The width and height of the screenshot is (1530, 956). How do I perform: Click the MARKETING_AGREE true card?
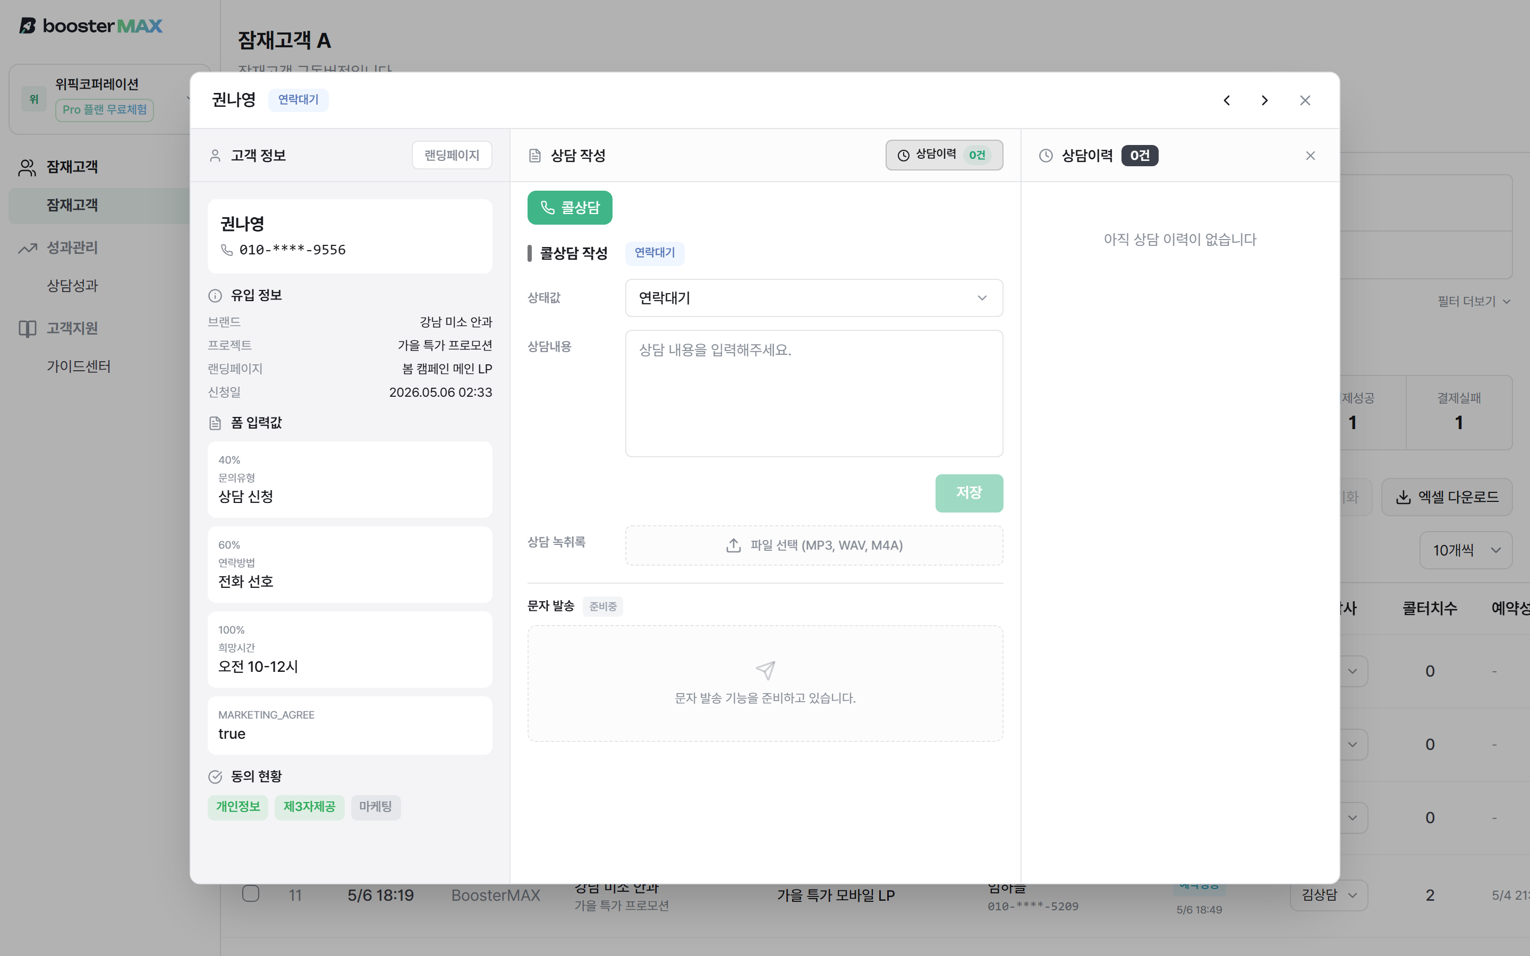[350, 725]
